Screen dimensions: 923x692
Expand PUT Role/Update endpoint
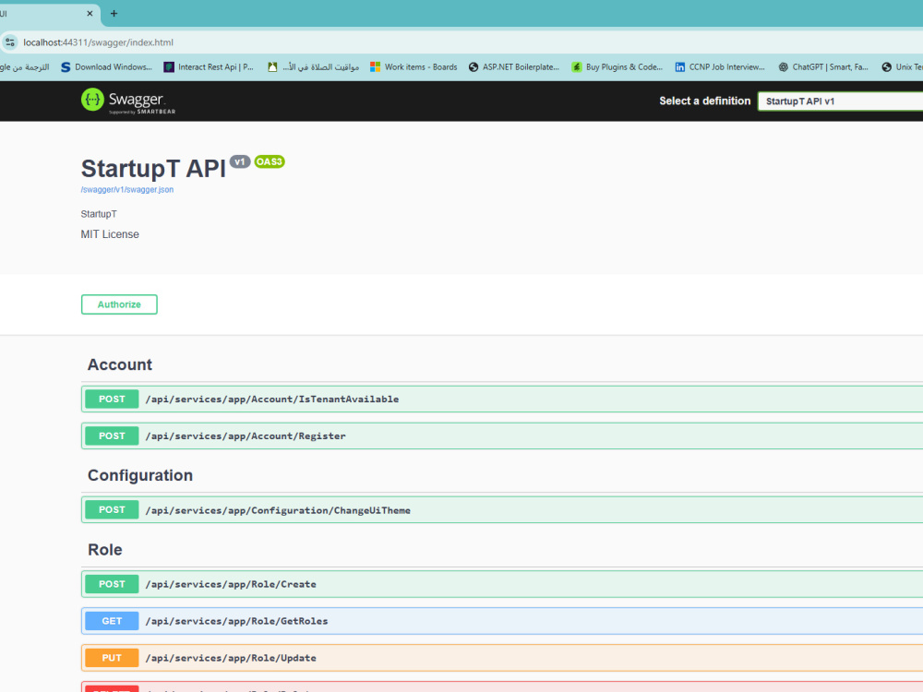pyautogui.click(x=501, y=658)
